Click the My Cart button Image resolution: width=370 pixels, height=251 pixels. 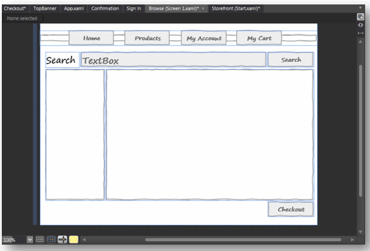pyautogui.click(x=259, y=38)
